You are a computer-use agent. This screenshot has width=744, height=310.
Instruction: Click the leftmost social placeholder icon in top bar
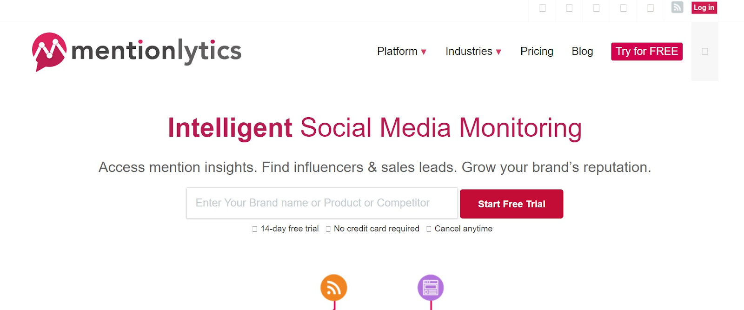[542, 8]
